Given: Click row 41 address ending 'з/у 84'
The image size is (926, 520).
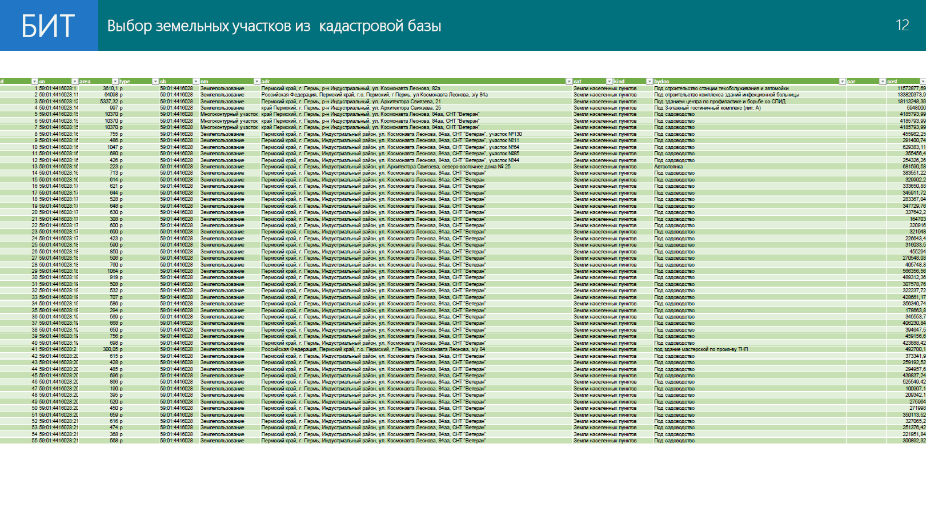Looking at the screenshot, I should pyautogui.click(x=373, y=349).
